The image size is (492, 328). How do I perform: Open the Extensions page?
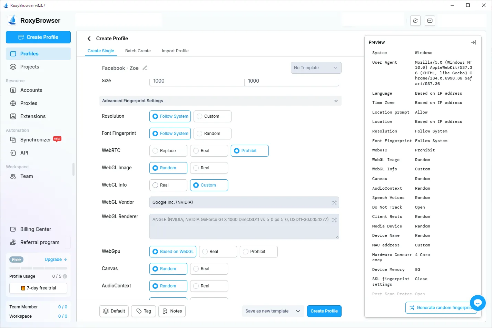coord(38,116)
